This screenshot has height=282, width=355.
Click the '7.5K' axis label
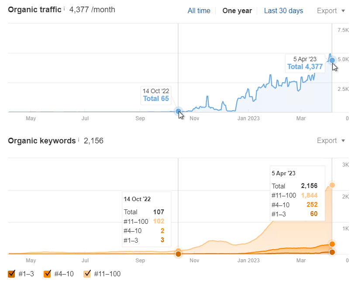click(x=343, y=30)
